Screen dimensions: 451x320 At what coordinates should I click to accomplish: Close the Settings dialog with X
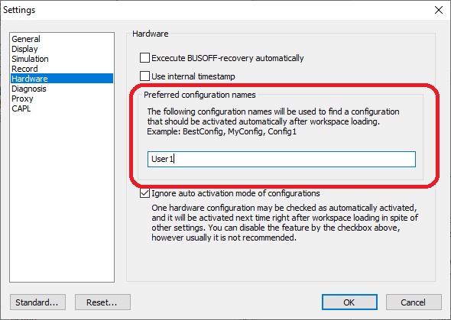point(439,10)
